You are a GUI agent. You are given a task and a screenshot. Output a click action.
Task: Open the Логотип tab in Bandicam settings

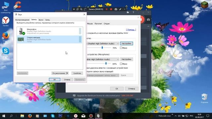pyautogui.click(x=98, y=23)
